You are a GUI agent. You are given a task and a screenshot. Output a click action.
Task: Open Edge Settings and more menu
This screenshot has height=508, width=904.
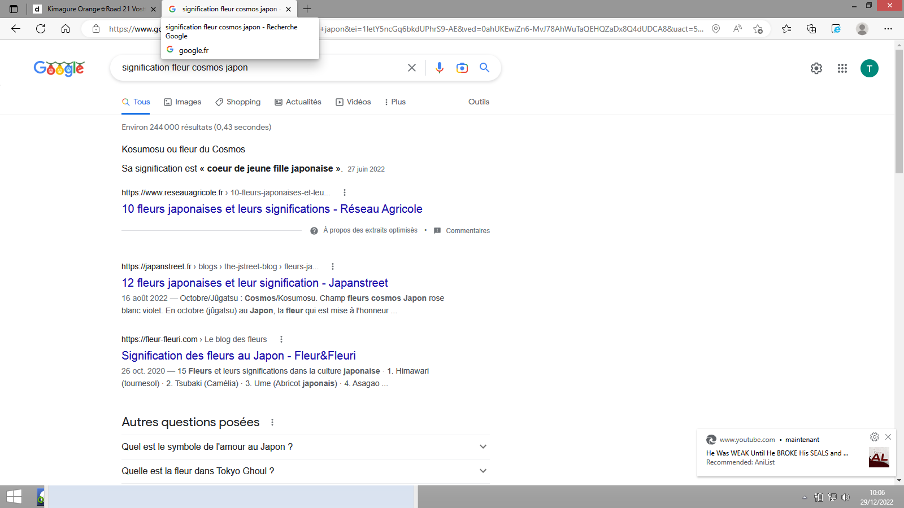tap(888, 29)
